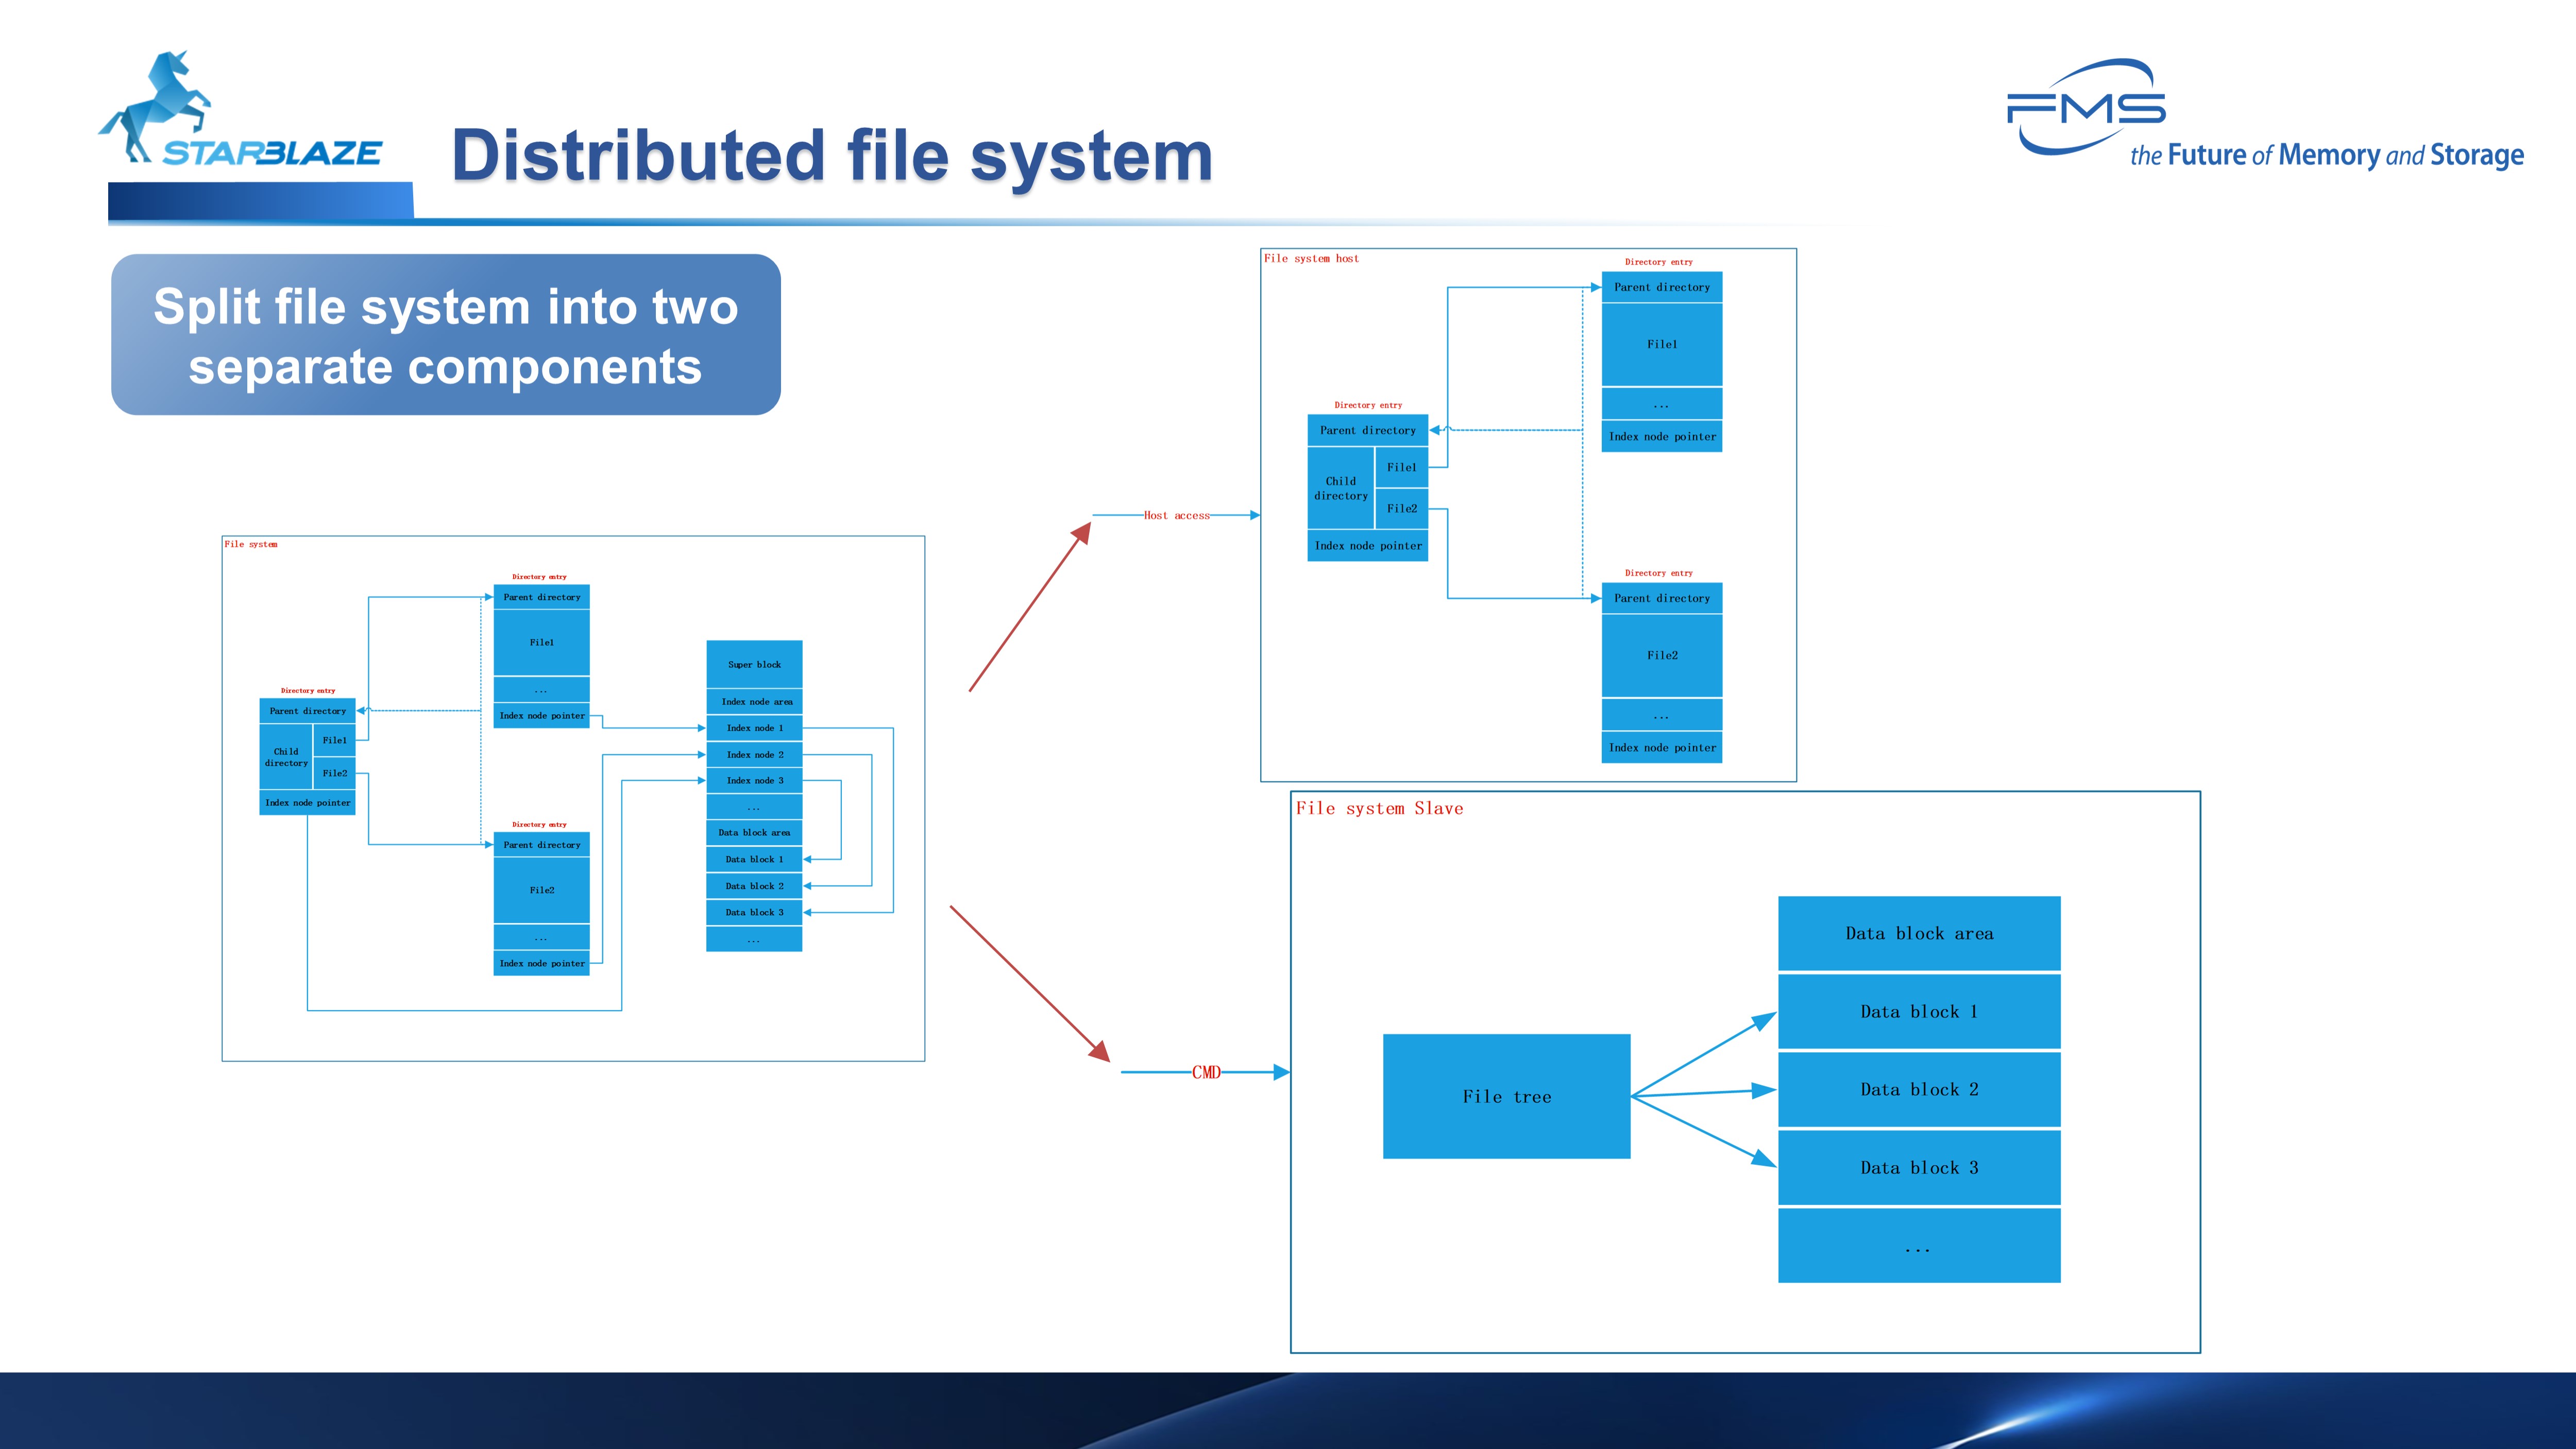Screen dimensions: 2576x1449
Task: Click the Split file system banner
Action: coord(445,335)
